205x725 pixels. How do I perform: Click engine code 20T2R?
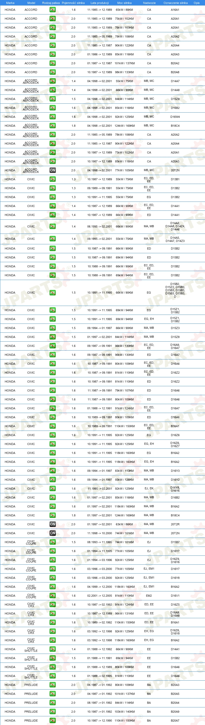175,524
